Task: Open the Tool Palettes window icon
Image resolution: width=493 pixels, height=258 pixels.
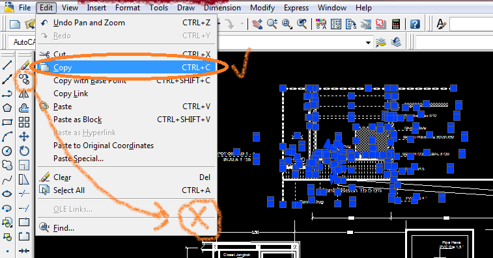Action: click(x=351, y=24)
